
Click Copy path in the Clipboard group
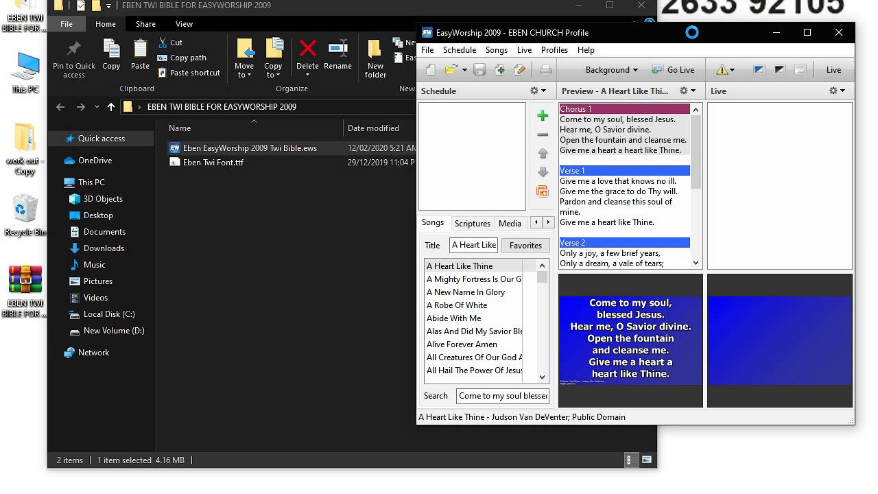point(182,58)
